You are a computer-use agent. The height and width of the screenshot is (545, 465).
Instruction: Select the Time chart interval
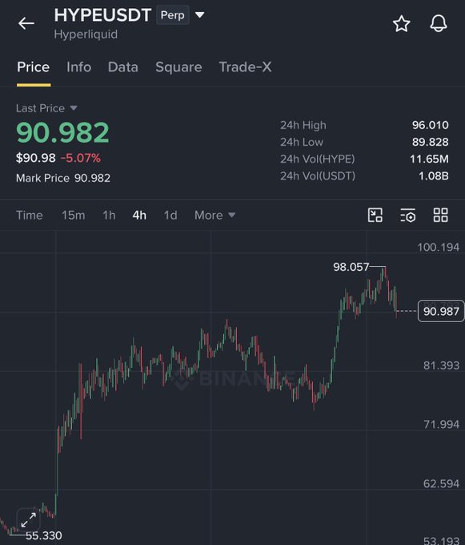[x=30, y=215]
